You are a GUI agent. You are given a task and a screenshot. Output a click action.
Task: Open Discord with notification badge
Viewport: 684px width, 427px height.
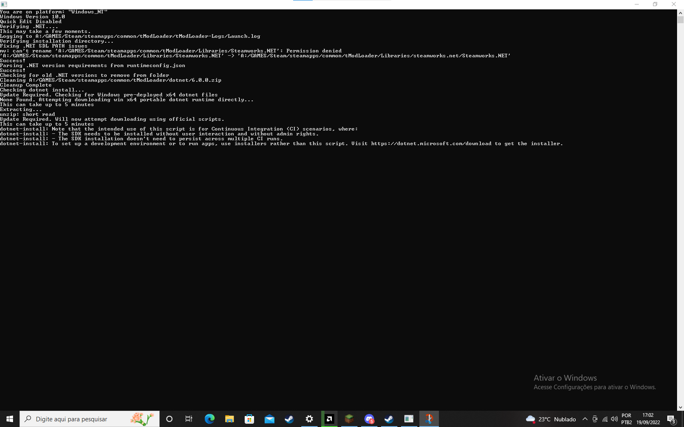click(x=369, y=419)
